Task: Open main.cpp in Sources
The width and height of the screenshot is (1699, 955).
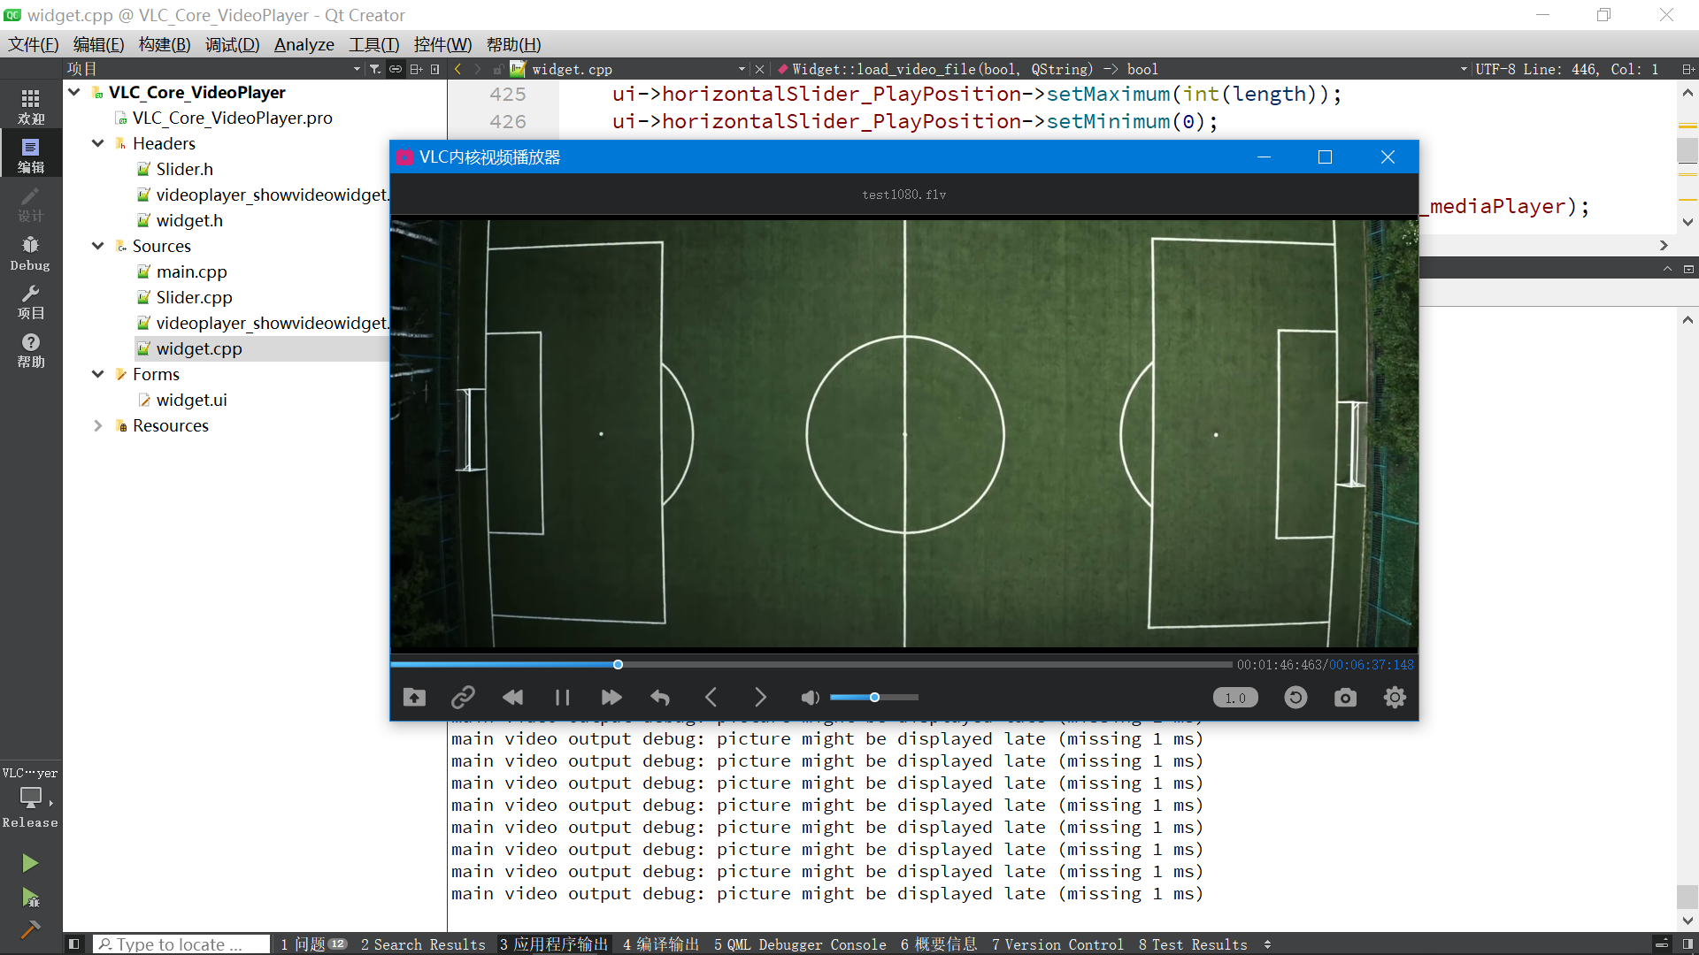Action: point(191,271)
